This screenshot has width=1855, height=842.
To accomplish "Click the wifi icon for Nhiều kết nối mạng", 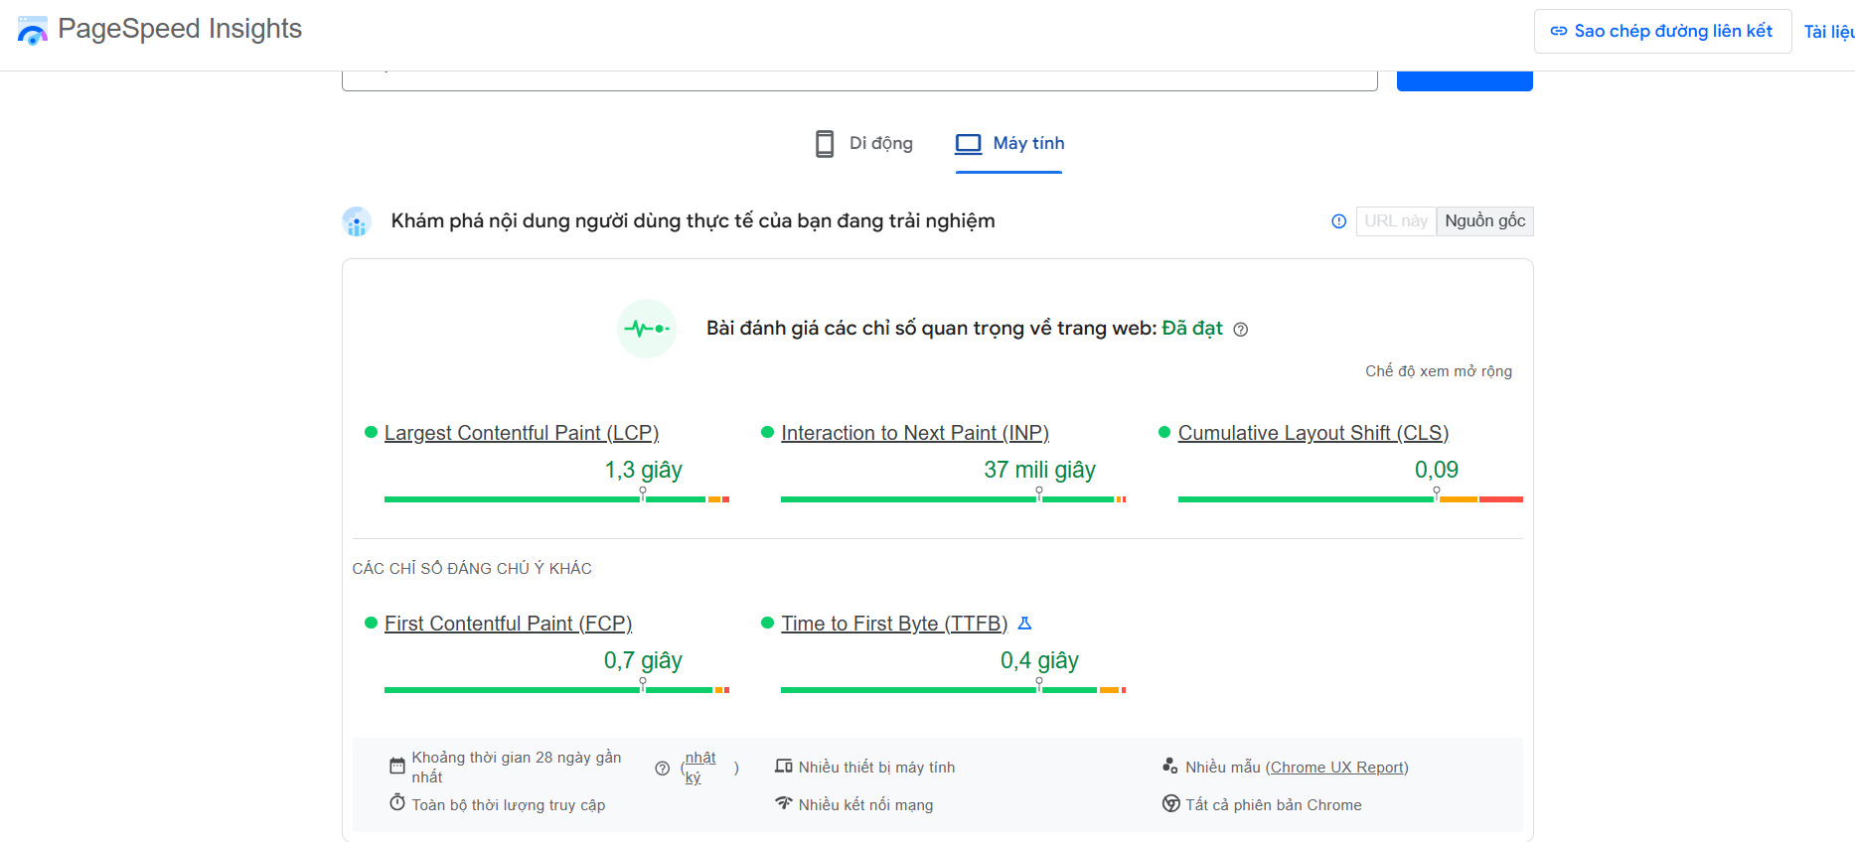I will (x=784, y=803).
